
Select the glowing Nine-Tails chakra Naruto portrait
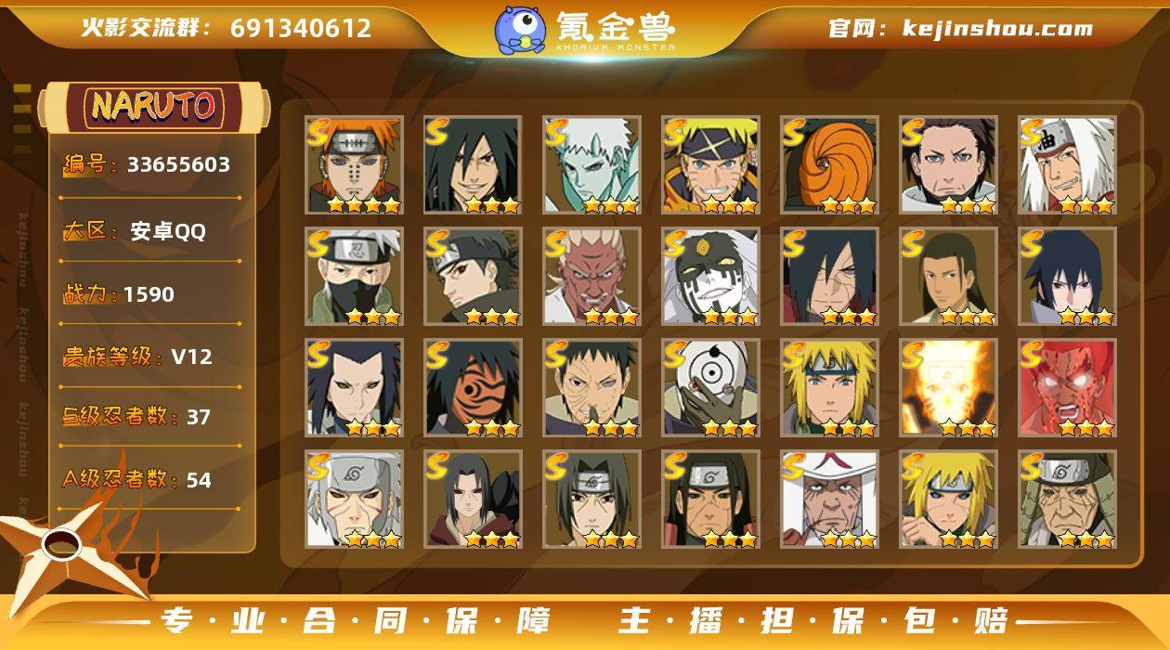(x=948, y=388)
